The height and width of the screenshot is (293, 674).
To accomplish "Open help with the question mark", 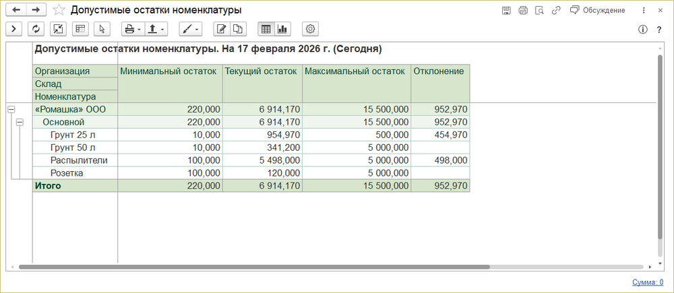I will pos(659,30).
